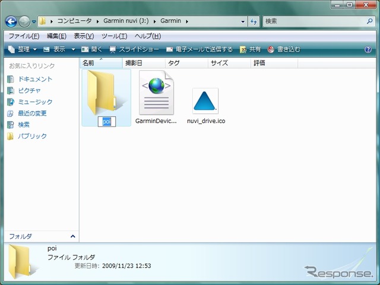The height and width of the screenshot is (285, 380).
Task: Expand the arrow before コンピュータ in the breadcrumb
Action: [52, 21]
